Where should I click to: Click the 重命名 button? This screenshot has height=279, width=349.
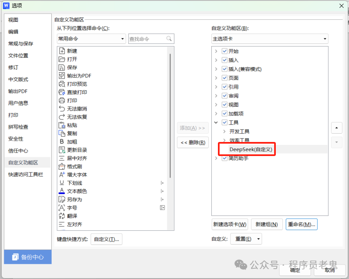301,224
